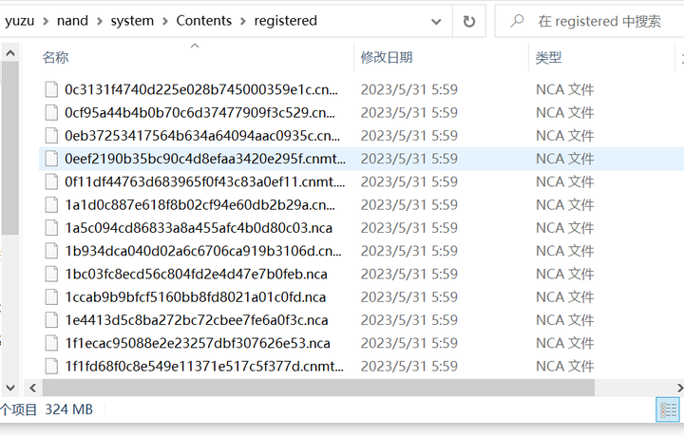The width and height of the screenshot is (684, 438).
Task: Select registered in the breadcrumb path
Action: point(286,21)
